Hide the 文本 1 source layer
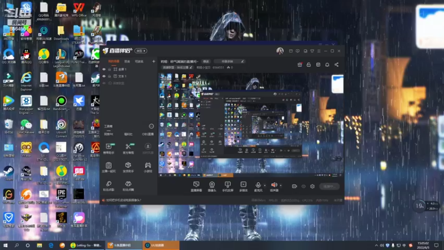The width and height of the screenshot is (444, 250). [x=104, y=76]
